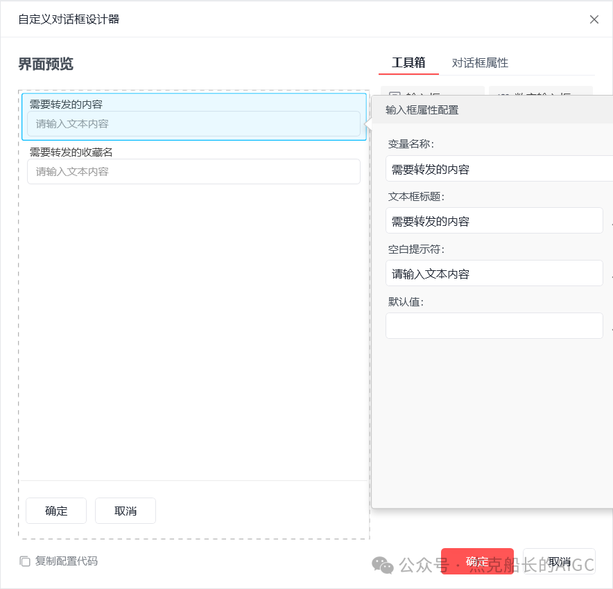Click the 空白提示符 input field
This screenshot has width=613, height=589.
tap(494, 273)
